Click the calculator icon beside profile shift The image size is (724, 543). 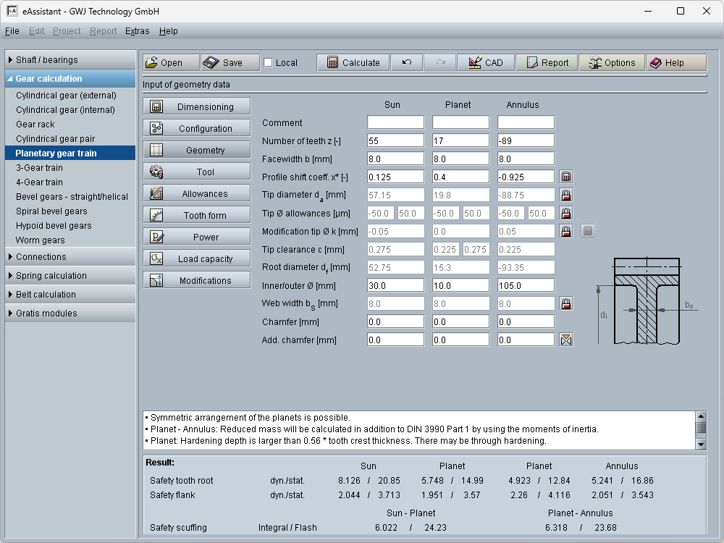tap(566, 177)
